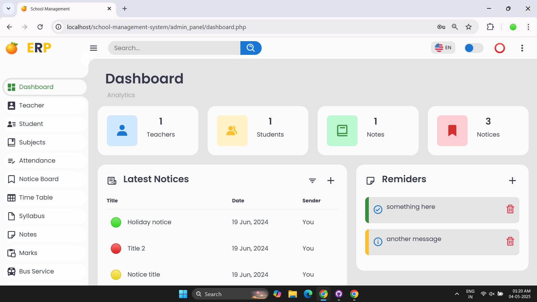Open File Explorer from taskbar
The height and width of the screenshot is (302, 537).
click(292, 294)
